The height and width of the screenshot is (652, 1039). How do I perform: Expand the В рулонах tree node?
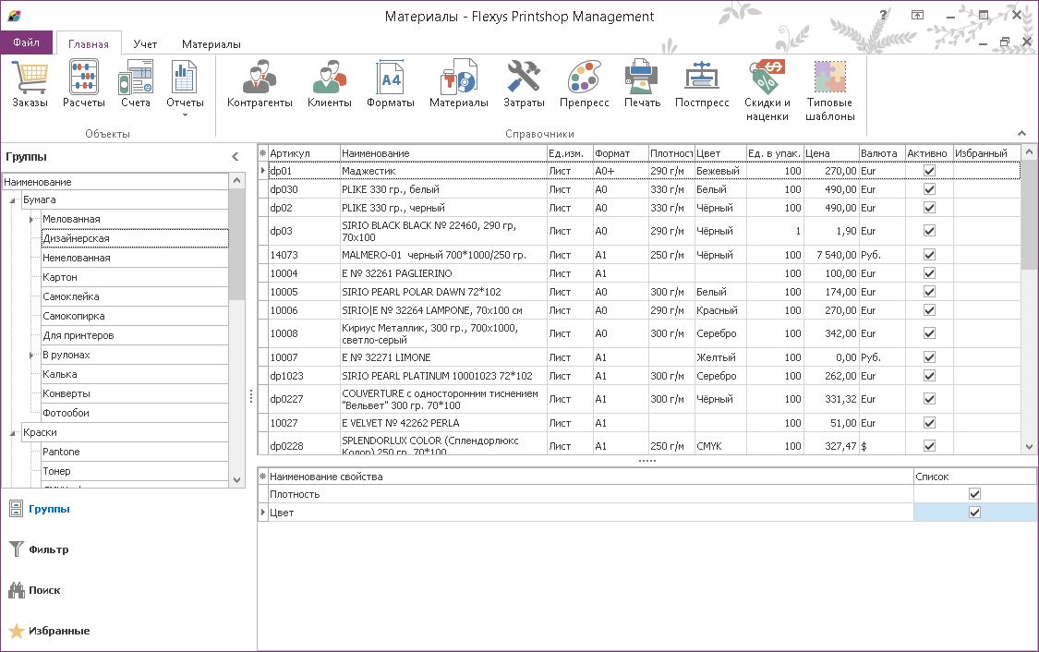31,356
